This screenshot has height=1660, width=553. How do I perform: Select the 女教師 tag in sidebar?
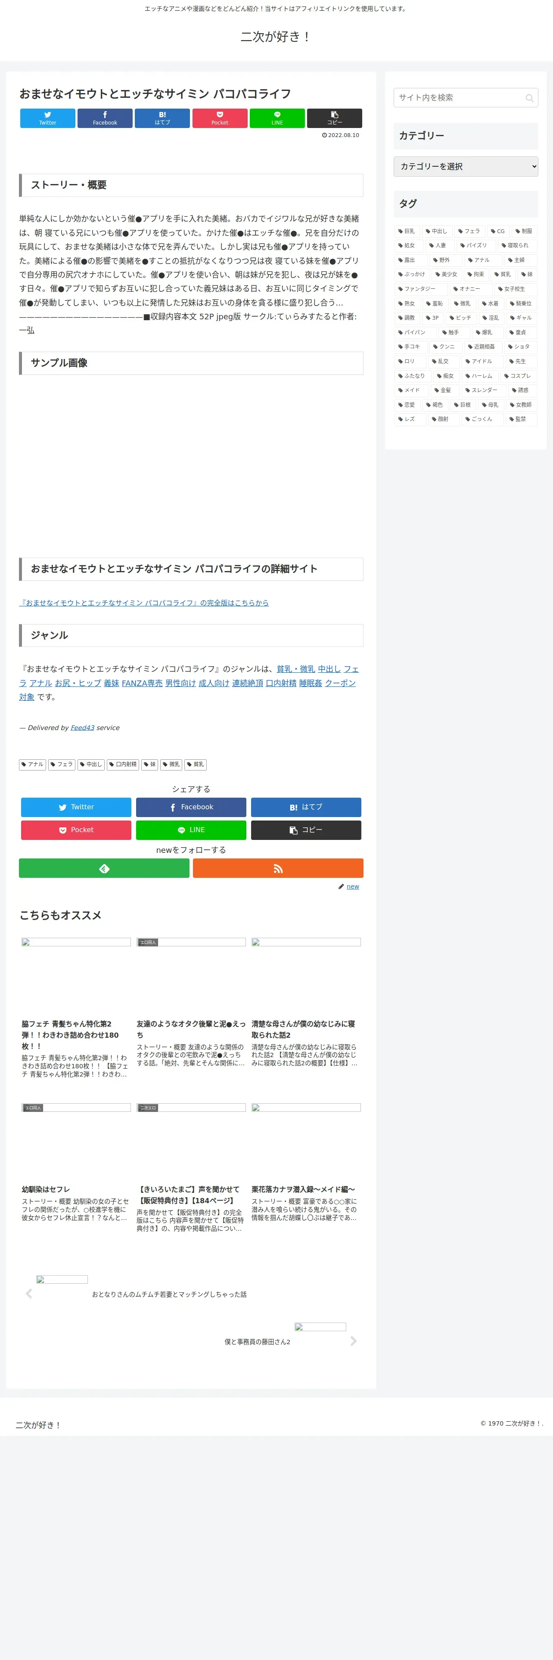point(521,405)
